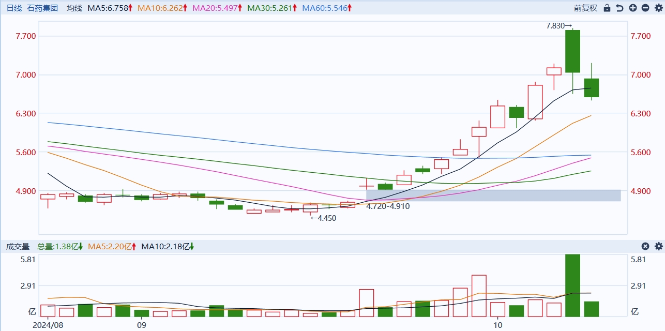Click the 4.720-4.910 gap range label
The height and width of the screenshot is (331, 665).
click(388, 206)
